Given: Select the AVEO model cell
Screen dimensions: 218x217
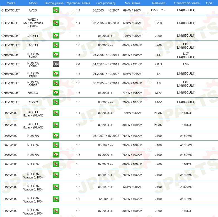Looking at the screenshot, I should [x=33, y=10].
